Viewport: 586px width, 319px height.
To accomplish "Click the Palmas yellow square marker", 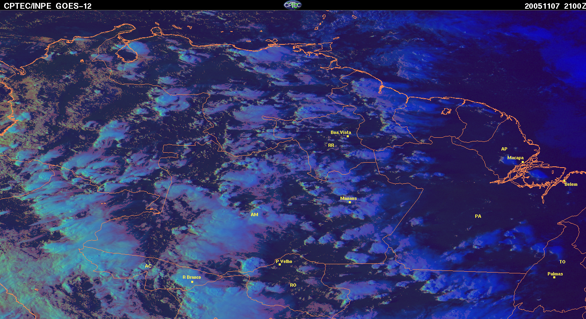I will tap(554, 277).
